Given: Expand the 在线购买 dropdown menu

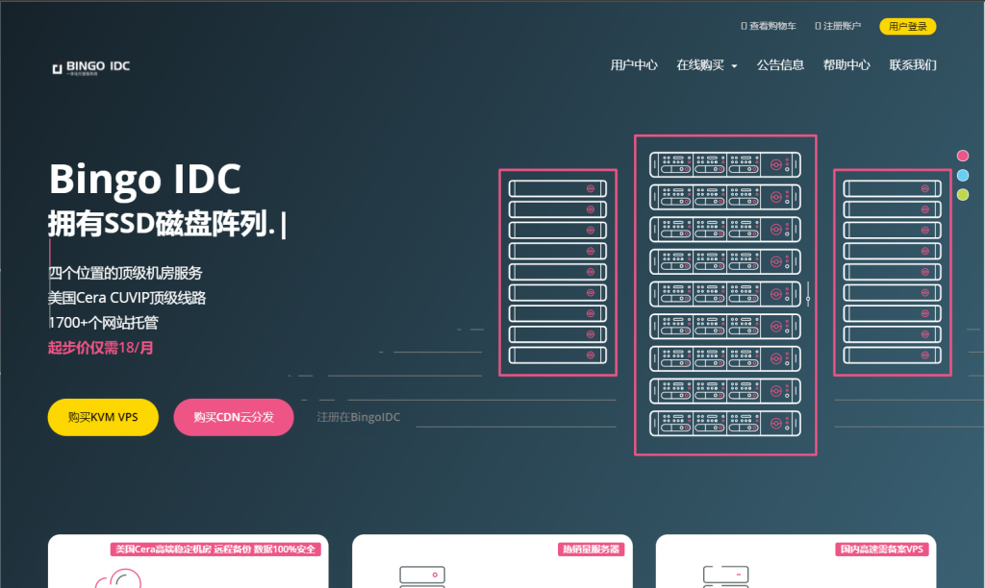Looking at the screenshot, I should (706, 65).
